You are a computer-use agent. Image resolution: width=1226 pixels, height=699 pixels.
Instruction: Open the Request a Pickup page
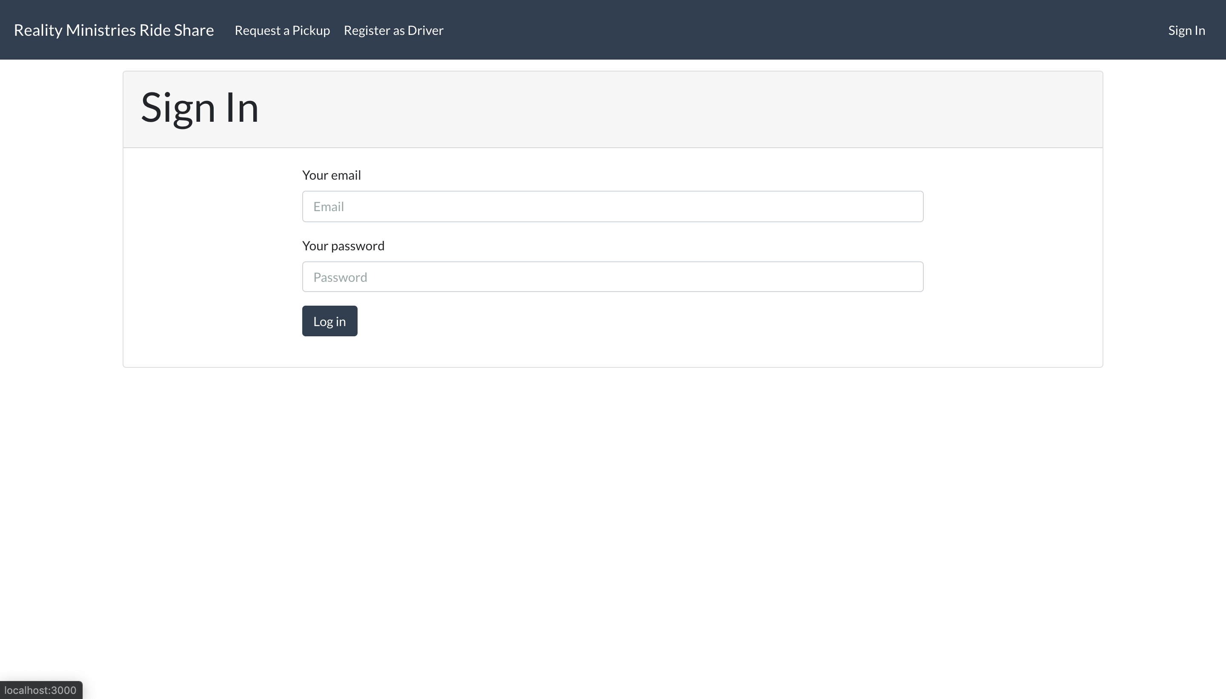point(282,30)
